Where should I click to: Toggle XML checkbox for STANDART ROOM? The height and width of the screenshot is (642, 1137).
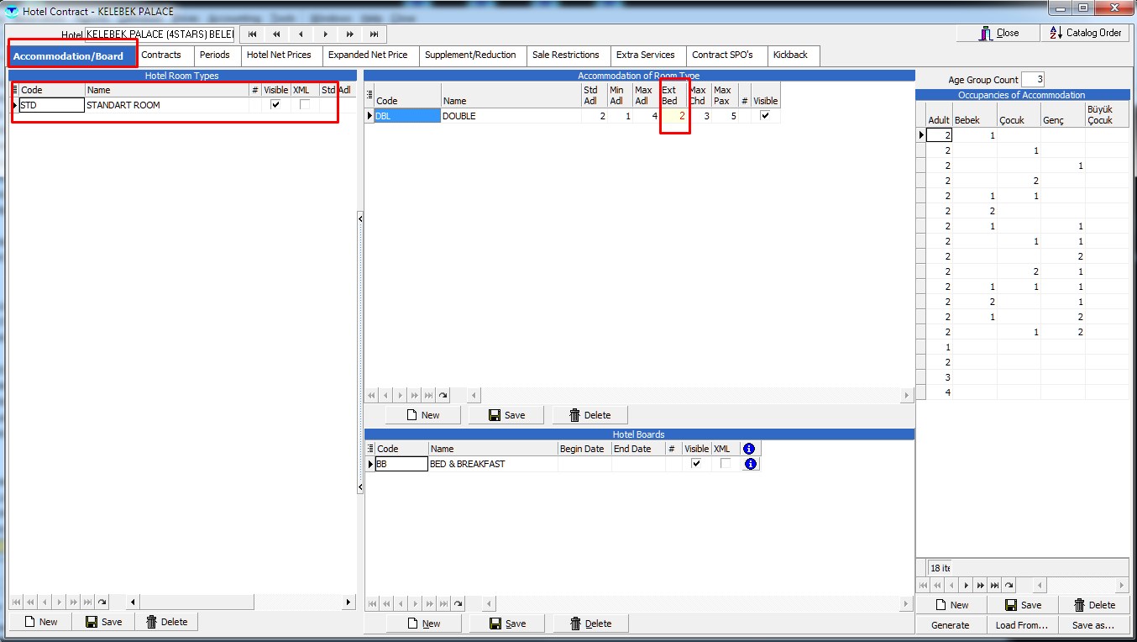[x=305, y=105]
